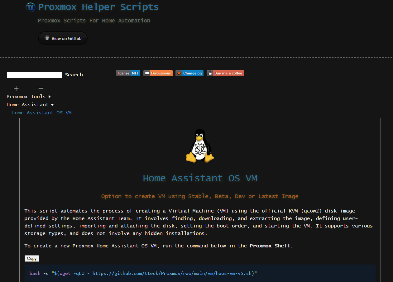The width and height of the screenshot is (393, 282).
Task: Click the Search label text
Action: click(x=74, y=75)
